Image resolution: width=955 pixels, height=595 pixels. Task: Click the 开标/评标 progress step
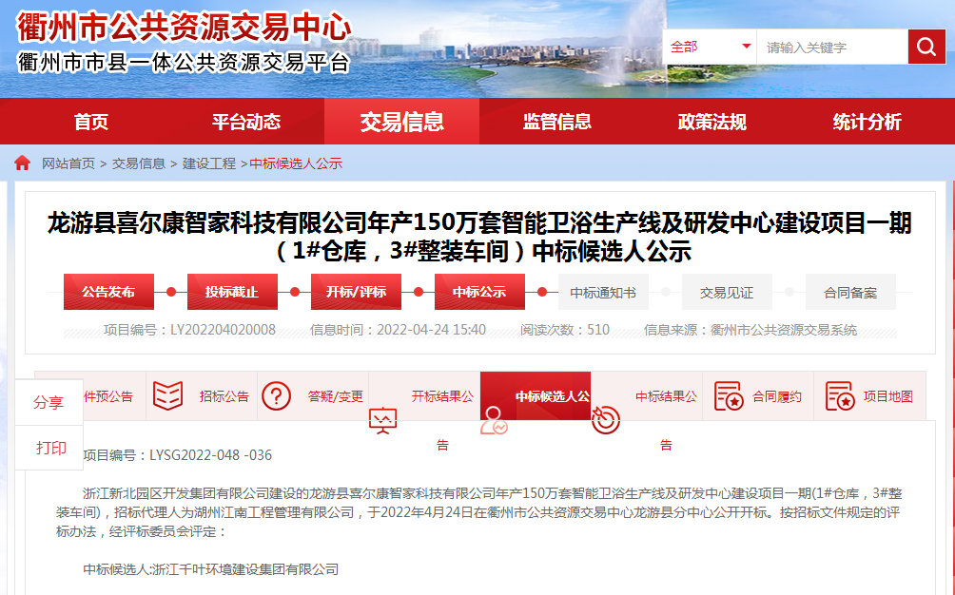pos(356,292)
